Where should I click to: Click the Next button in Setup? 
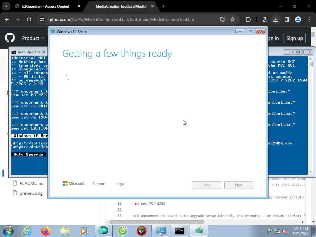tap(239, 185)
